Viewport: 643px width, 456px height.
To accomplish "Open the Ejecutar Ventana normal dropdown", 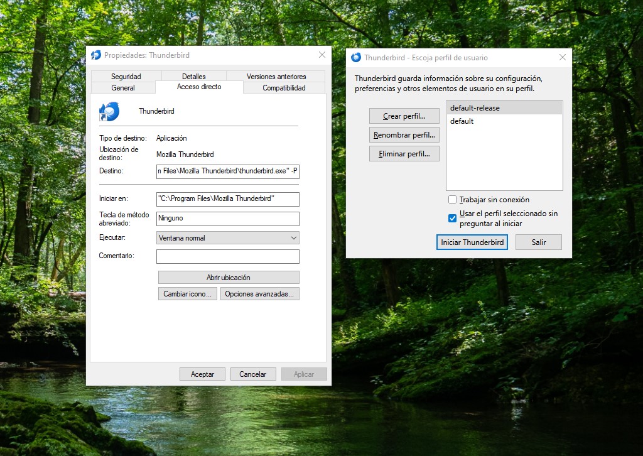I will 227,238.
